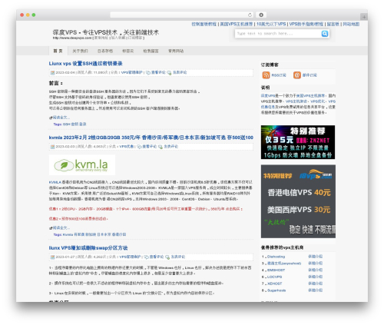
Task: Click the 加入收藏 link under site title
Action: point(118,38)
